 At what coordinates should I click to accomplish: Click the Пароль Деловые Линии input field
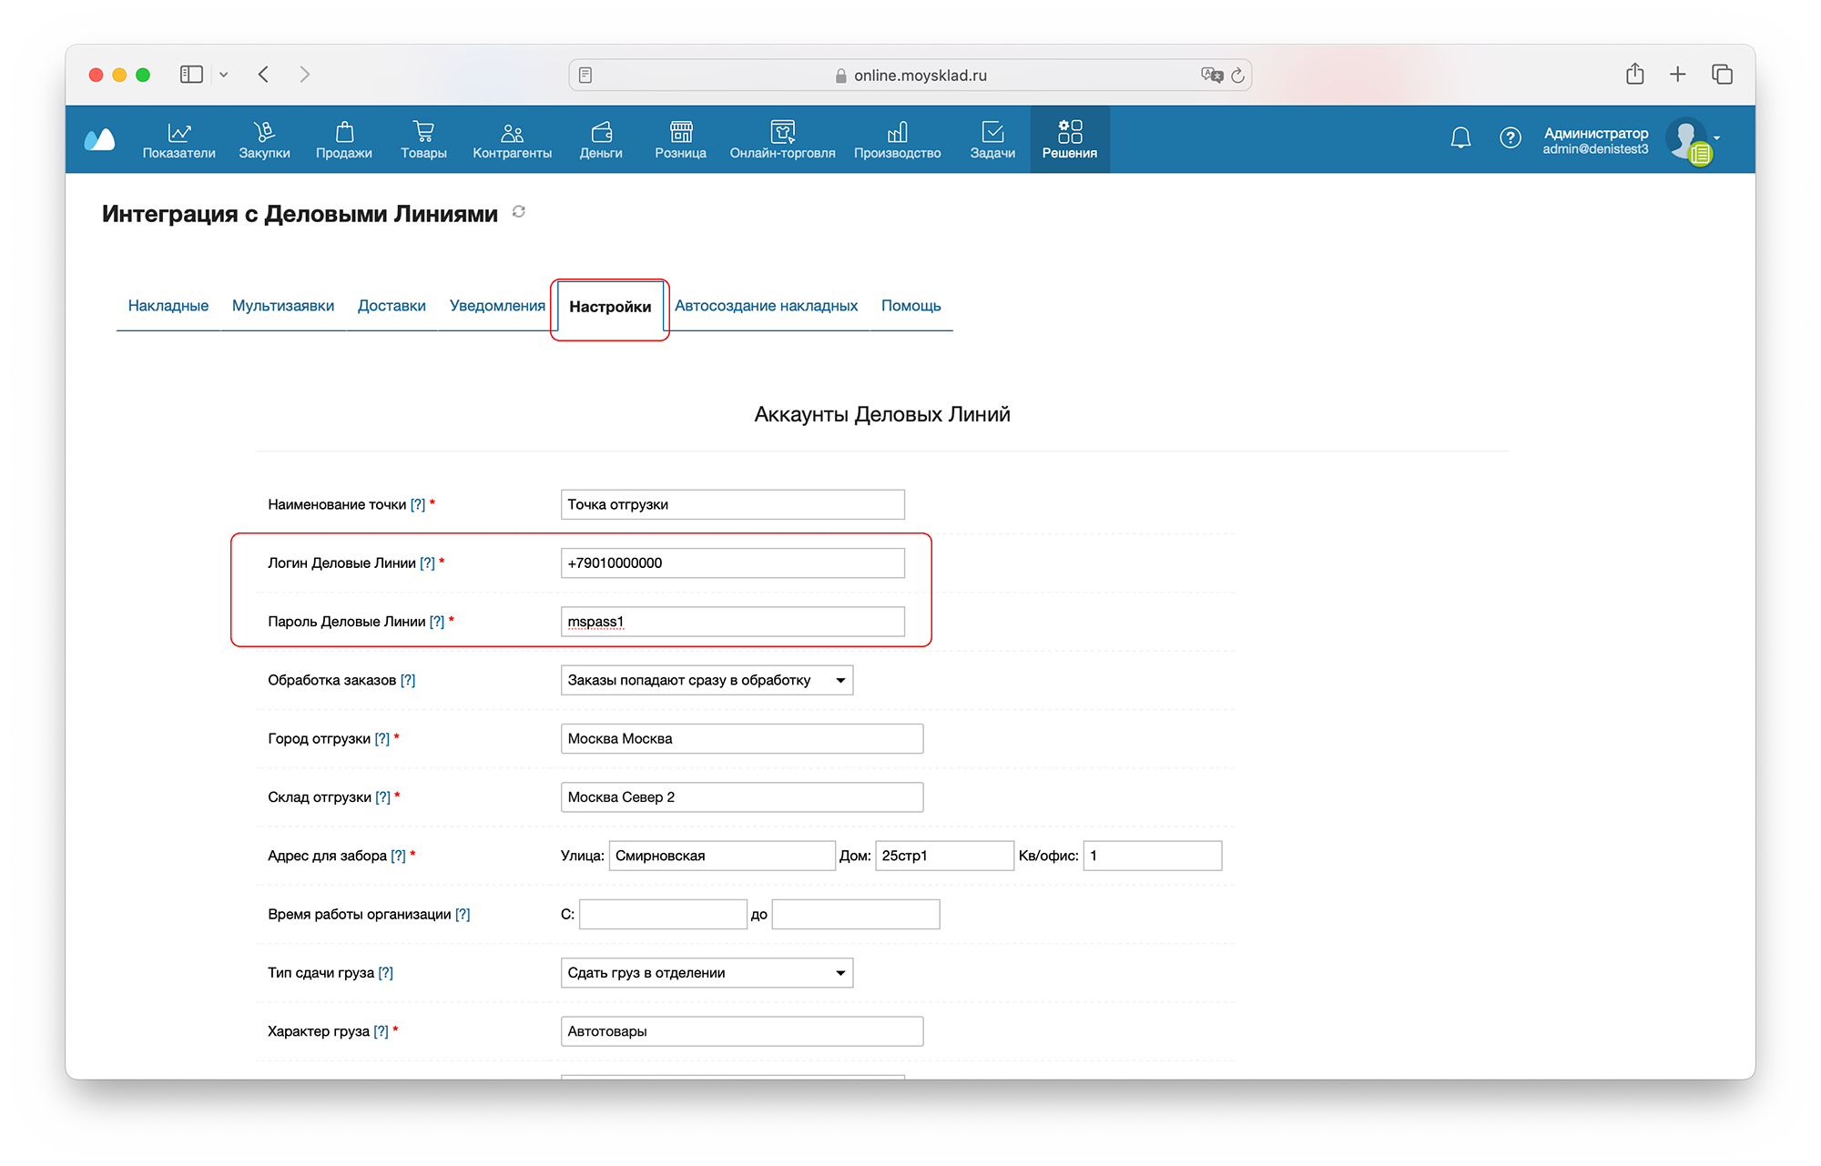click(732, 622)
